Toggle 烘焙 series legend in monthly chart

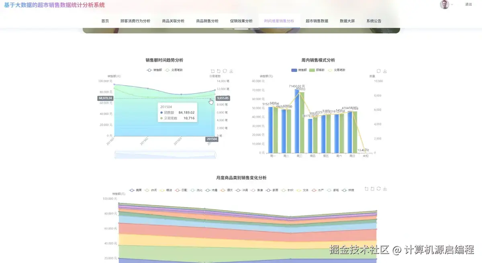349,190
